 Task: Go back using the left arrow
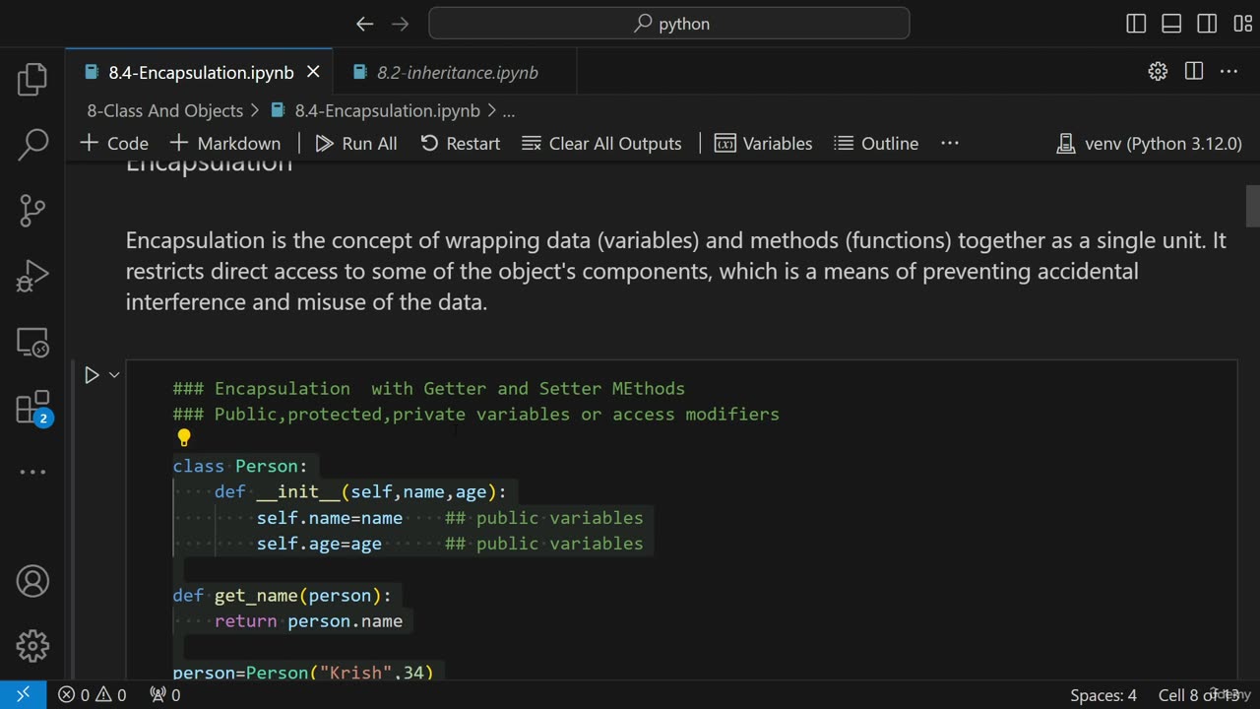click(x=364, y=24)
